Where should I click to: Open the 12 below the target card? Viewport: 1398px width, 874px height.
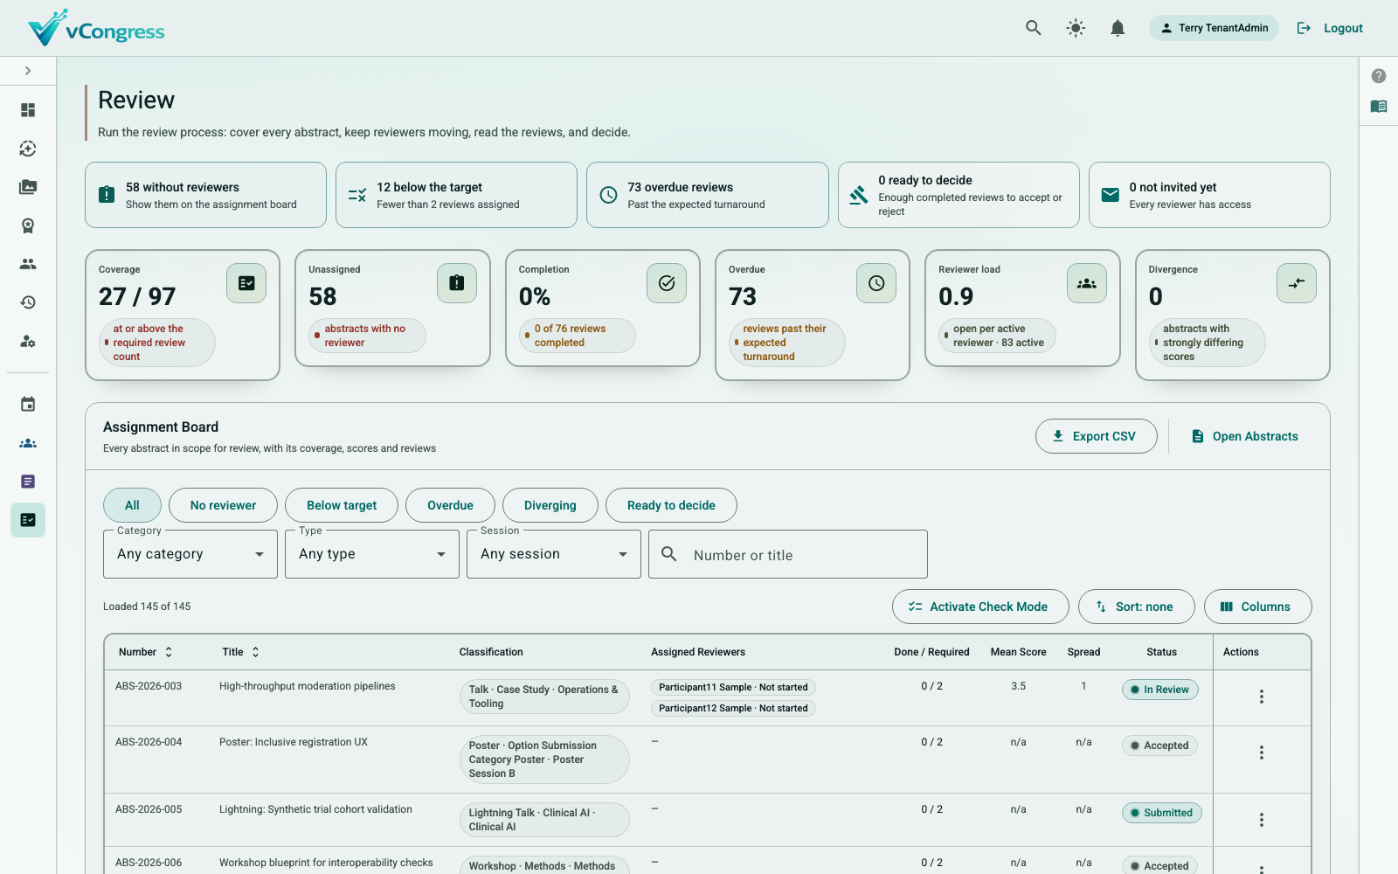tap(456, 195)
